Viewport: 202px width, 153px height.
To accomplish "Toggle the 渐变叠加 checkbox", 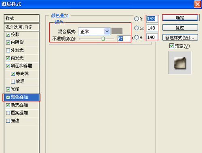I will [8, 105].
